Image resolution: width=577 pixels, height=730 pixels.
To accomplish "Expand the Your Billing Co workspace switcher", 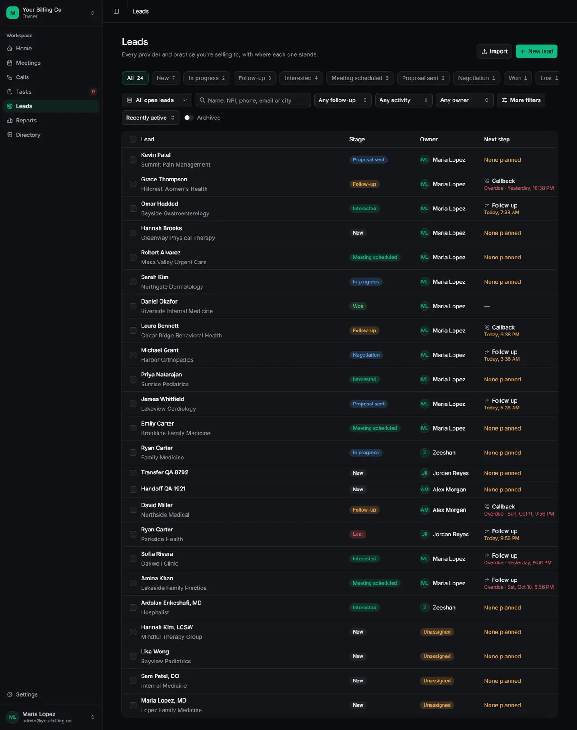I will click(x=51, y=13).
